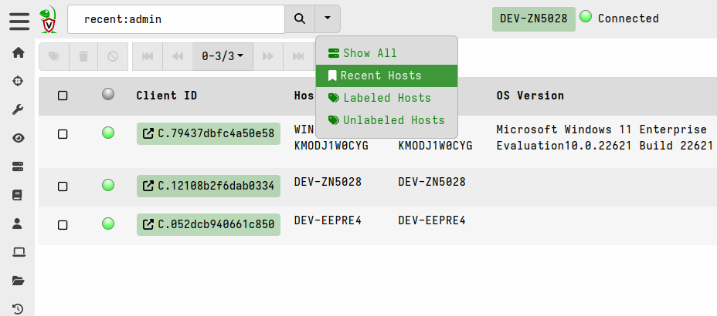Click the DEV-ZN5028 host button in header
The height and width of the screenshot is (316, 717).
point(534,18)
